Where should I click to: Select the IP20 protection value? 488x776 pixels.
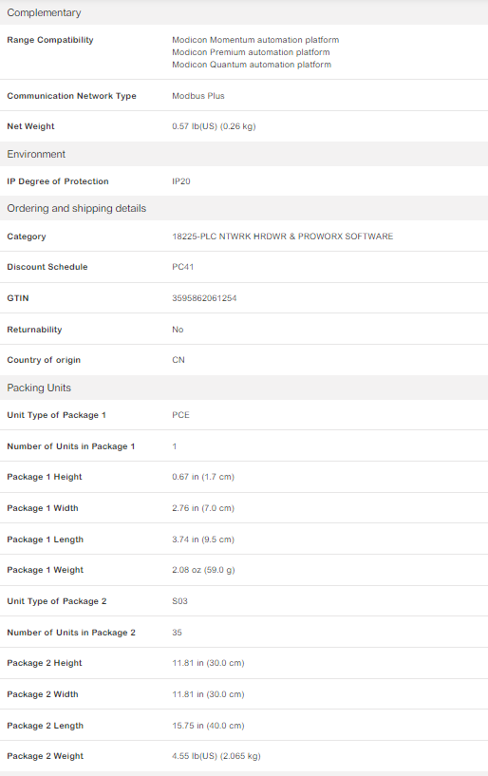181,181
